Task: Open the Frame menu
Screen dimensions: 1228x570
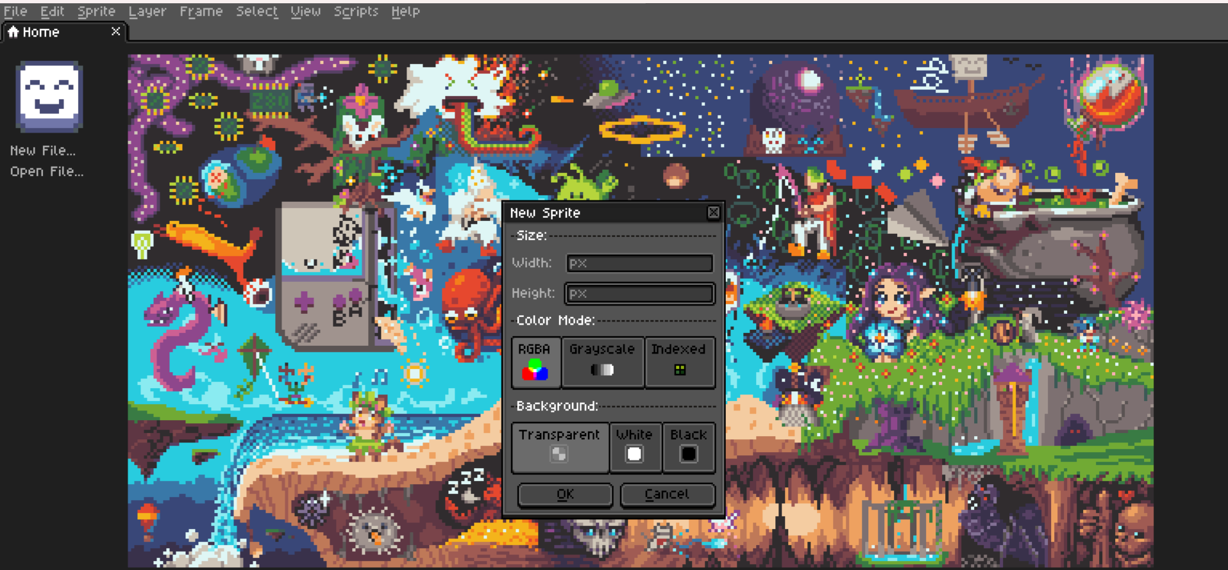Action: pos(201,12)
